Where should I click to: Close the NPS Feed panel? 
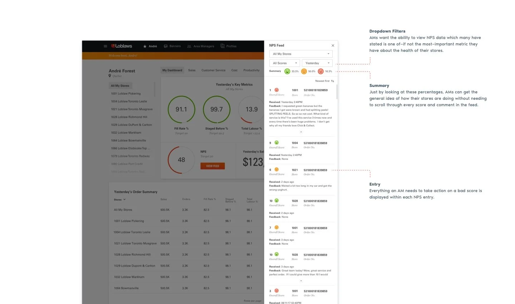pos(333,45)
